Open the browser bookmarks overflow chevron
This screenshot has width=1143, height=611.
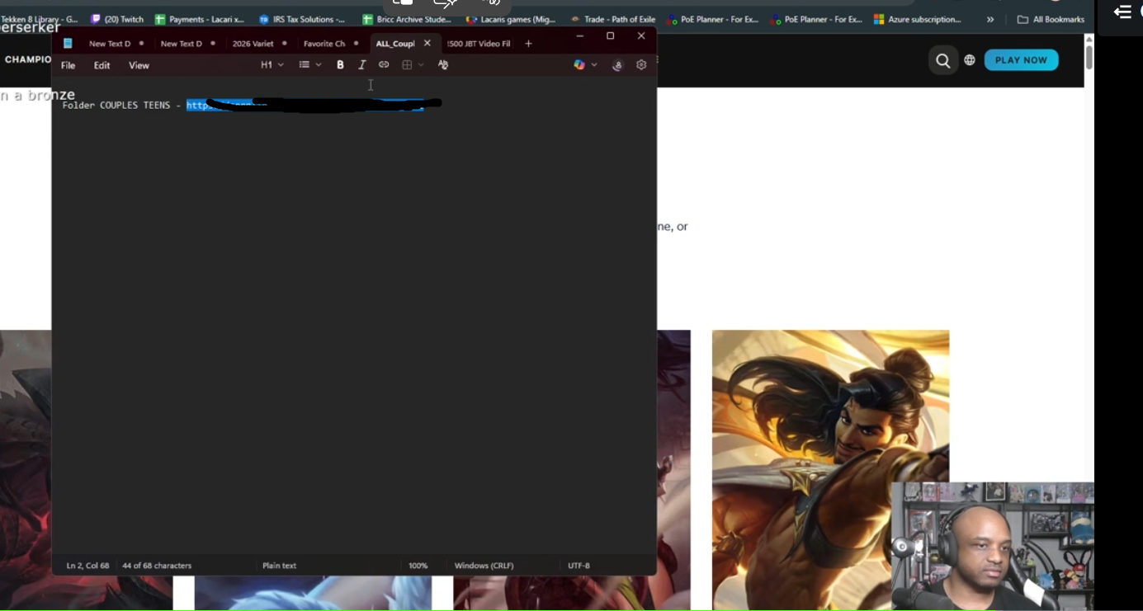tap(990, 19)
